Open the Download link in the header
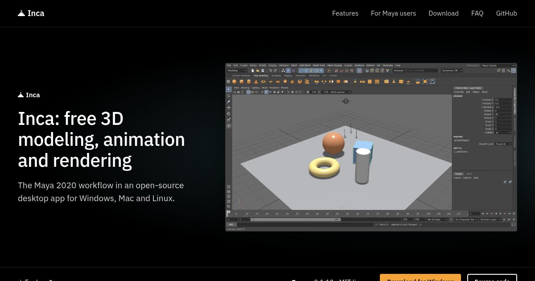 [x=444, y=13]
